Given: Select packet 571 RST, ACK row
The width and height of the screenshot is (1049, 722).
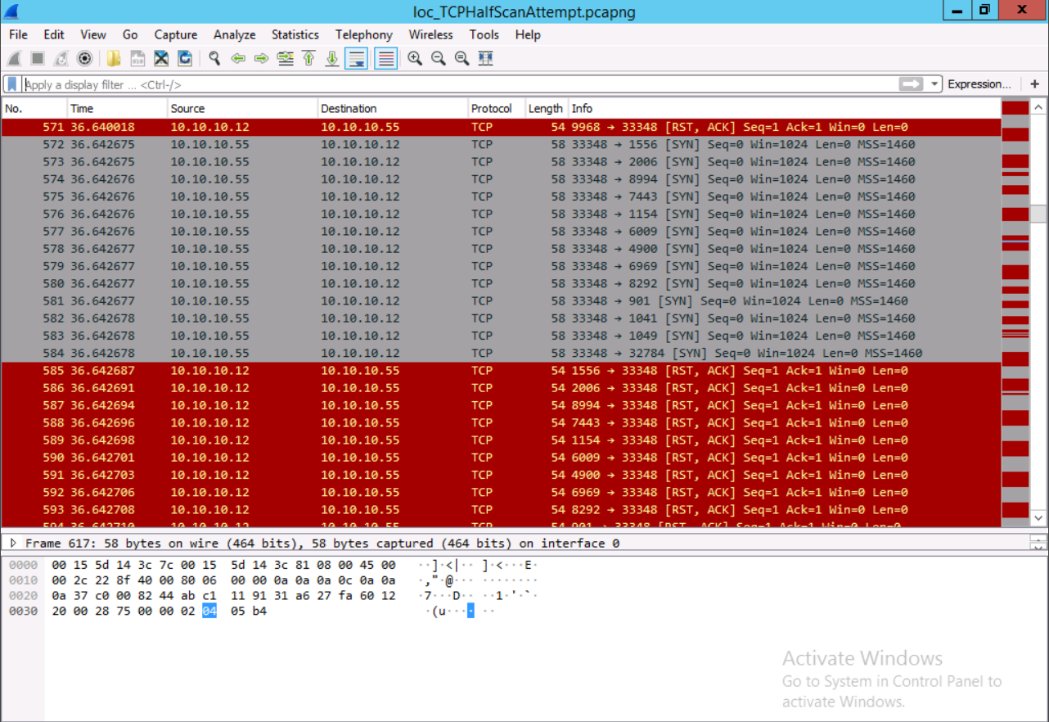Looking at the screenshot, I should click(501, 127).
